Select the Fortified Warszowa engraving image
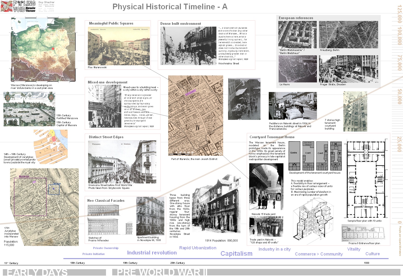 [x=29, y=109]
